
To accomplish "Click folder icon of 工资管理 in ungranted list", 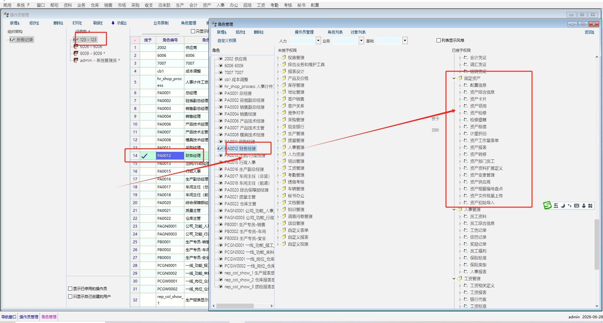I will (284, 168).
